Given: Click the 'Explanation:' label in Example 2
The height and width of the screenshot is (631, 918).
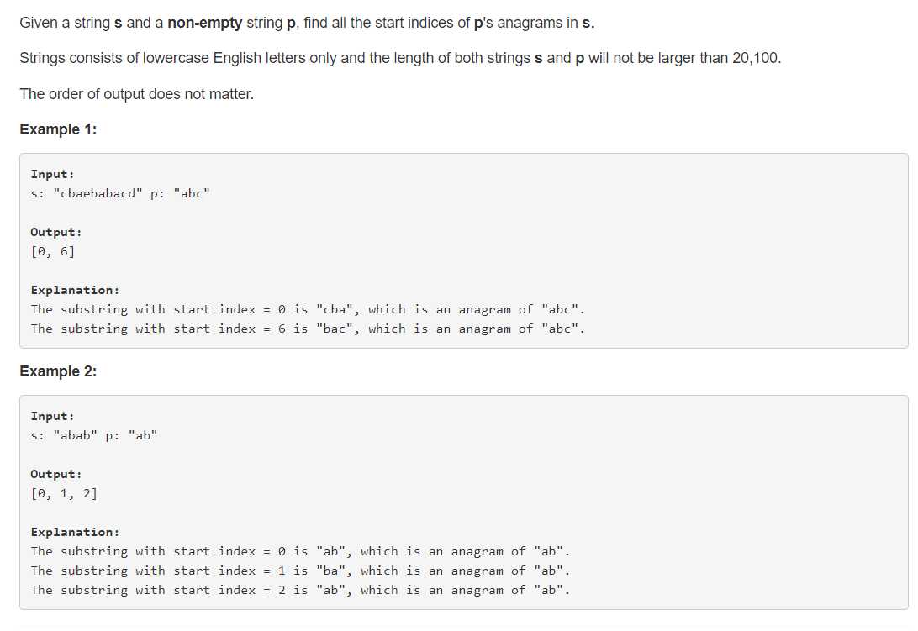Looking at the screenshot, I should [75, 532].
